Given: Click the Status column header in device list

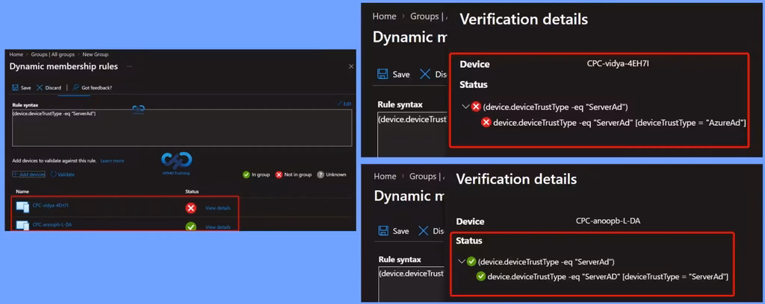Looking at the screenshot, I should click(192, 191).
